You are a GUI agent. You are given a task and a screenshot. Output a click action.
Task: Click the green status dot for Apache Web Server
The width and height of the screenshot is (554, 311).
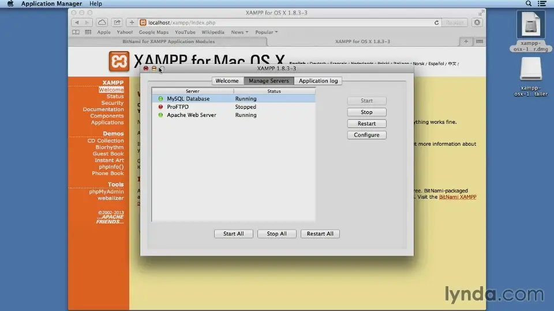coord(160,115)
